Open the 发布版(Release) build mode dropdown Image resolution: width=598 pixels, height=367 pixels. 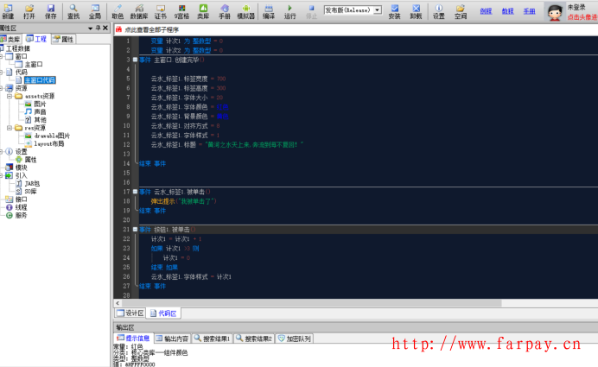(x=353, y=9)
